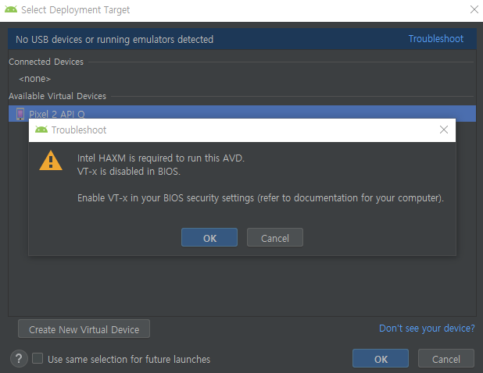Click Create New Virtual Device

coord(84,329)
